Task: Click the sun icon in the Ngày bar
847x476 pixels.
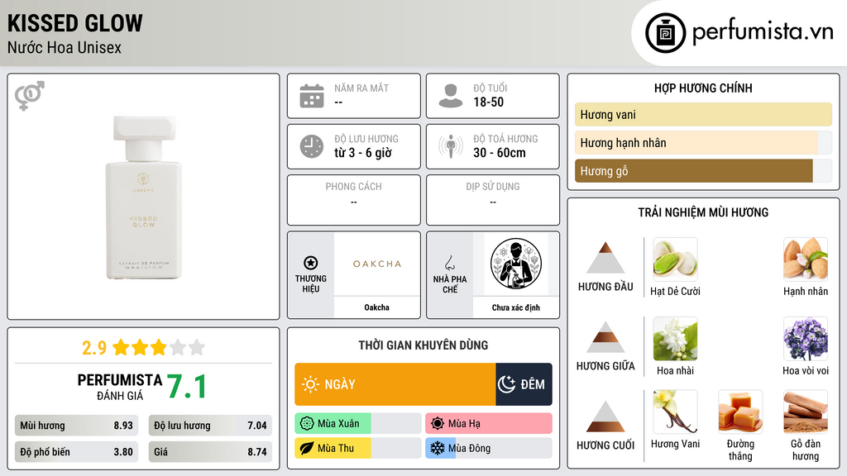Action: coord(310,384)
